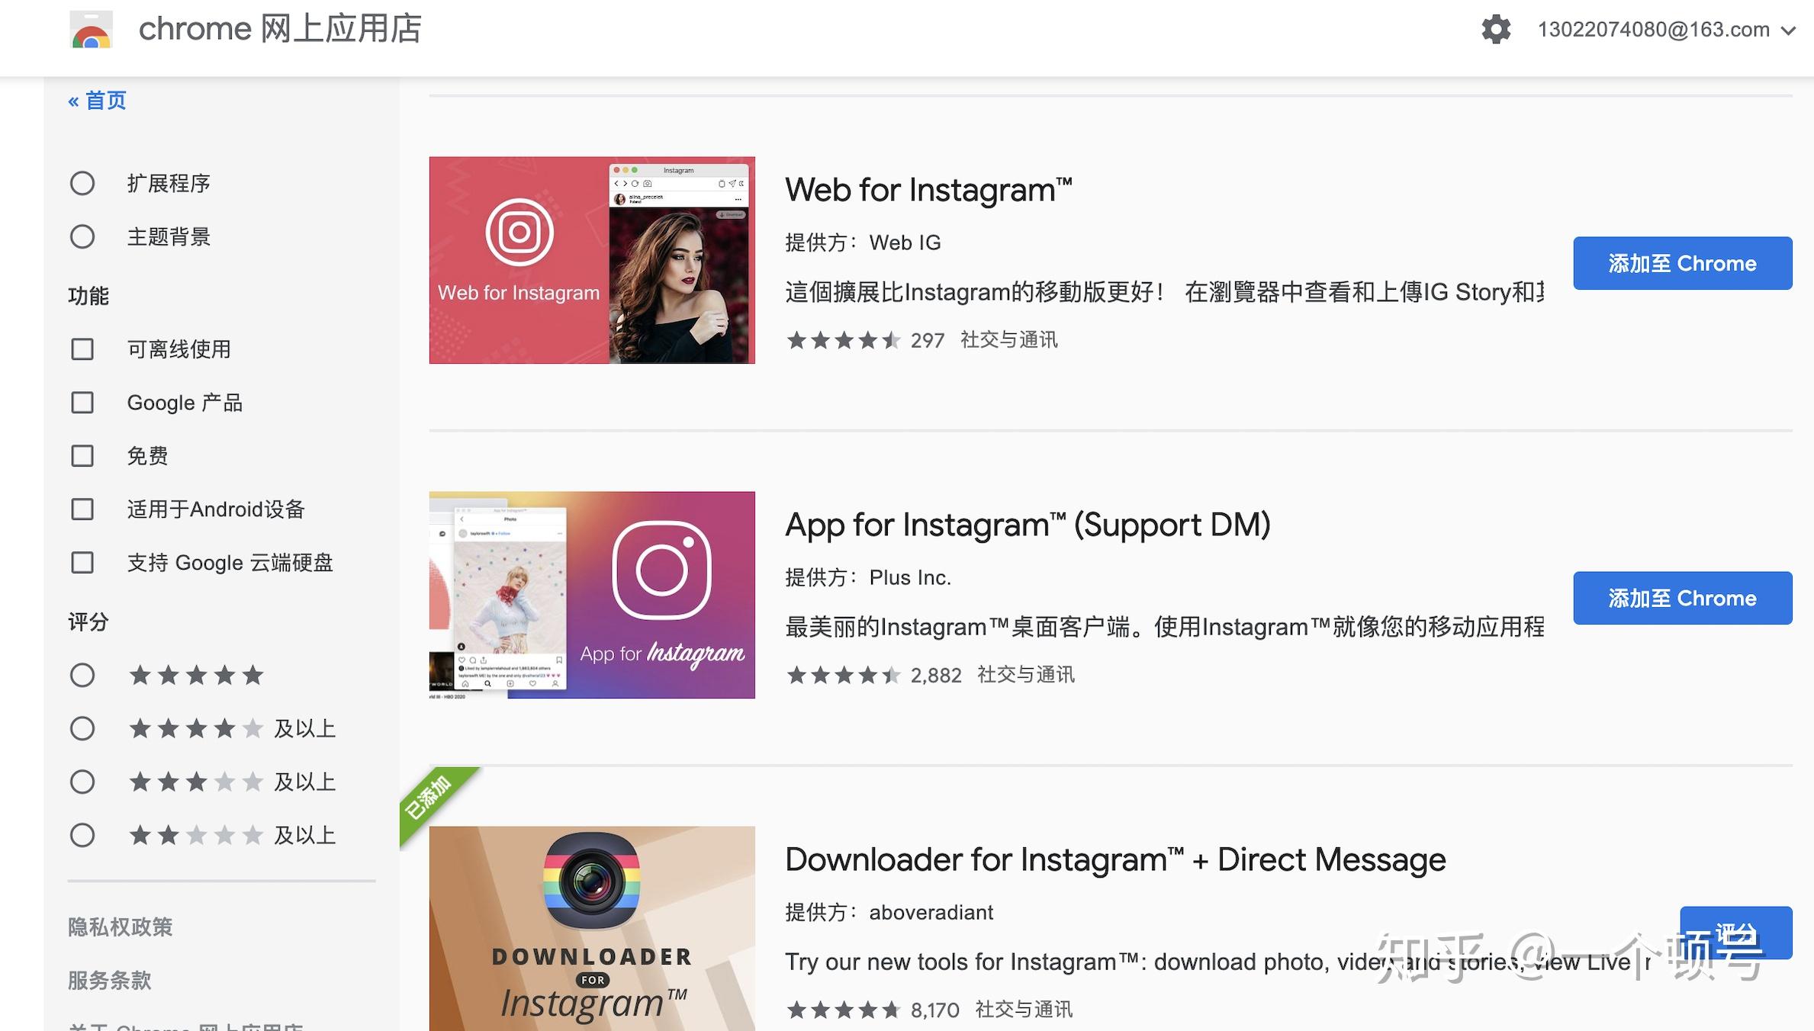Screen dimensions: 1814x1031
Task: Click the provider text aboveradiant
Action: (x=931, y=912)
